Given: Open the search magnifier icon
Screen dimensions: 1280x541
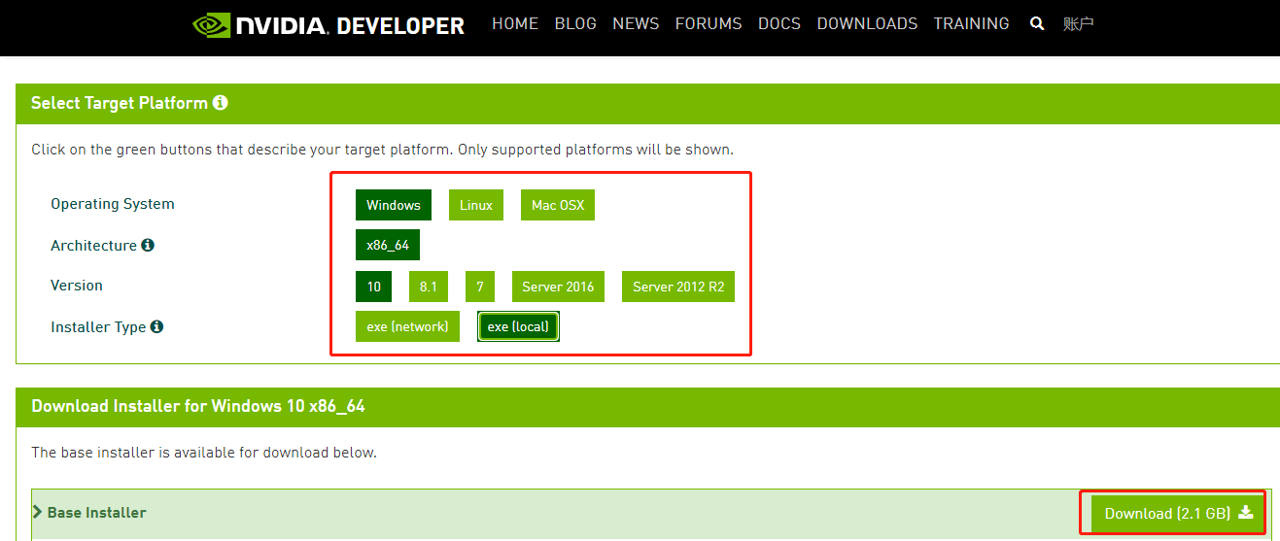Looking at the screenshot, I should point(1037,24).
